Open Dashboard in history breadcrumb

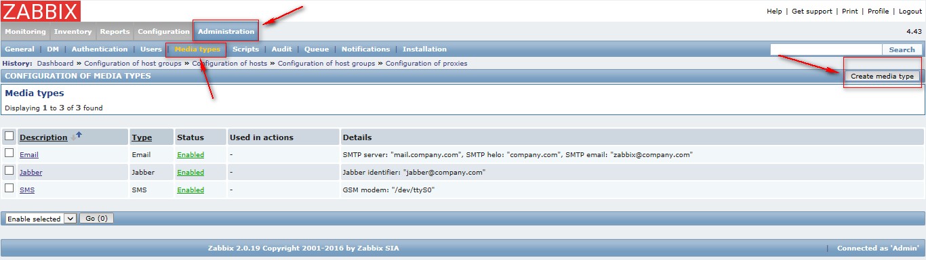click(x=55, y=63)
